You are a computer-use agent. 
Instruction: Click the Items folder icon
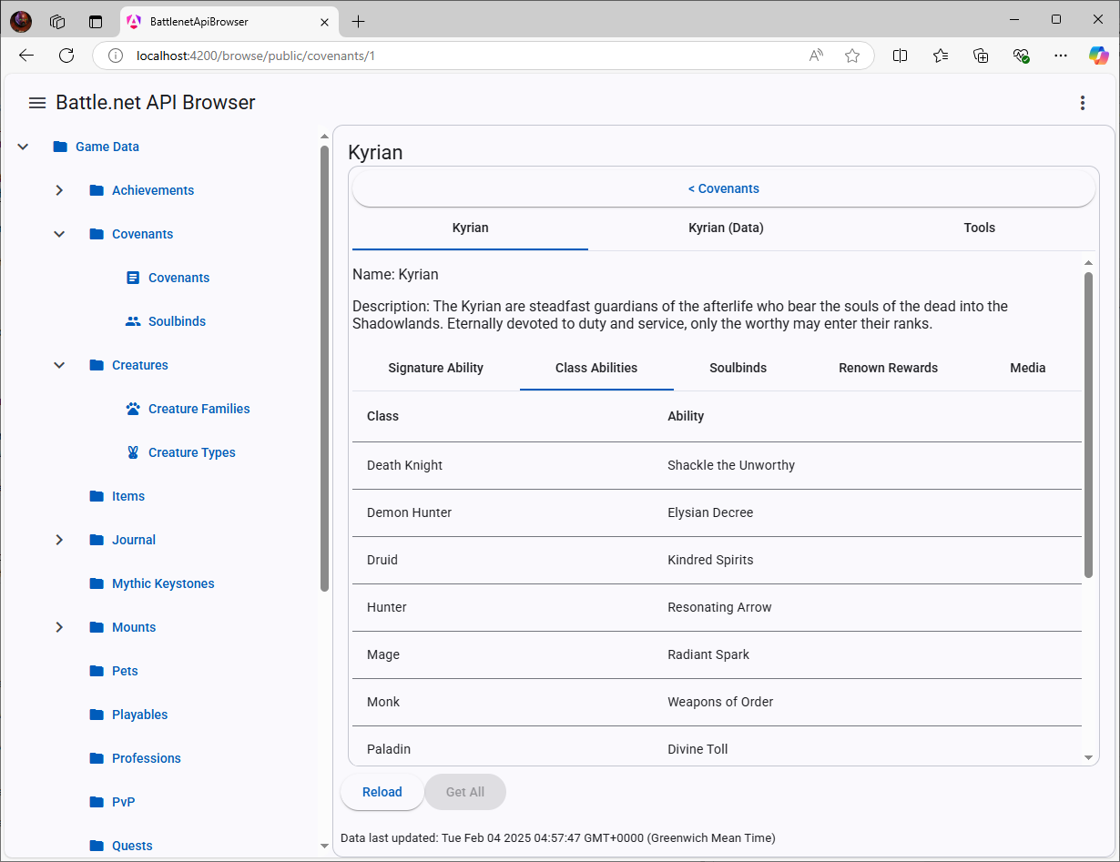(97, 496)
